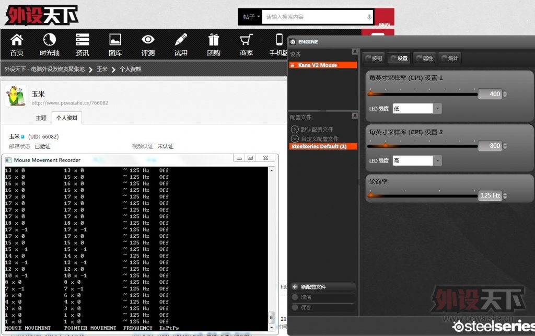Open the 帖子 search type dropdown
The image size is (535, 336).
click(251, 17)
